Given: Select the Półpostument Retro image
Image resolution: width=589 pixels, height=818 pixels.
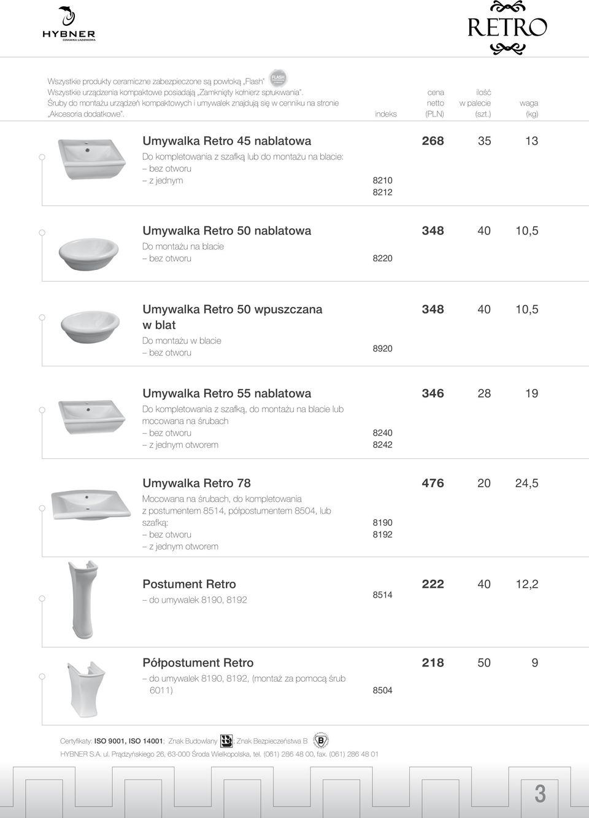Looking at the screenshot, I should (85, 687).
